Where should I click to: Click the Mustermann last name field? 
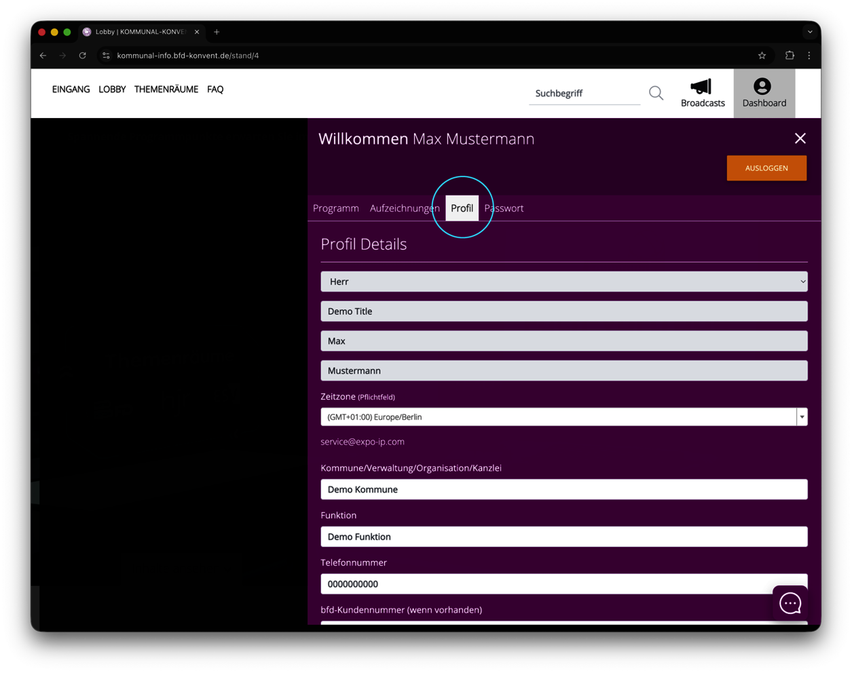click(x=564, y=371)
